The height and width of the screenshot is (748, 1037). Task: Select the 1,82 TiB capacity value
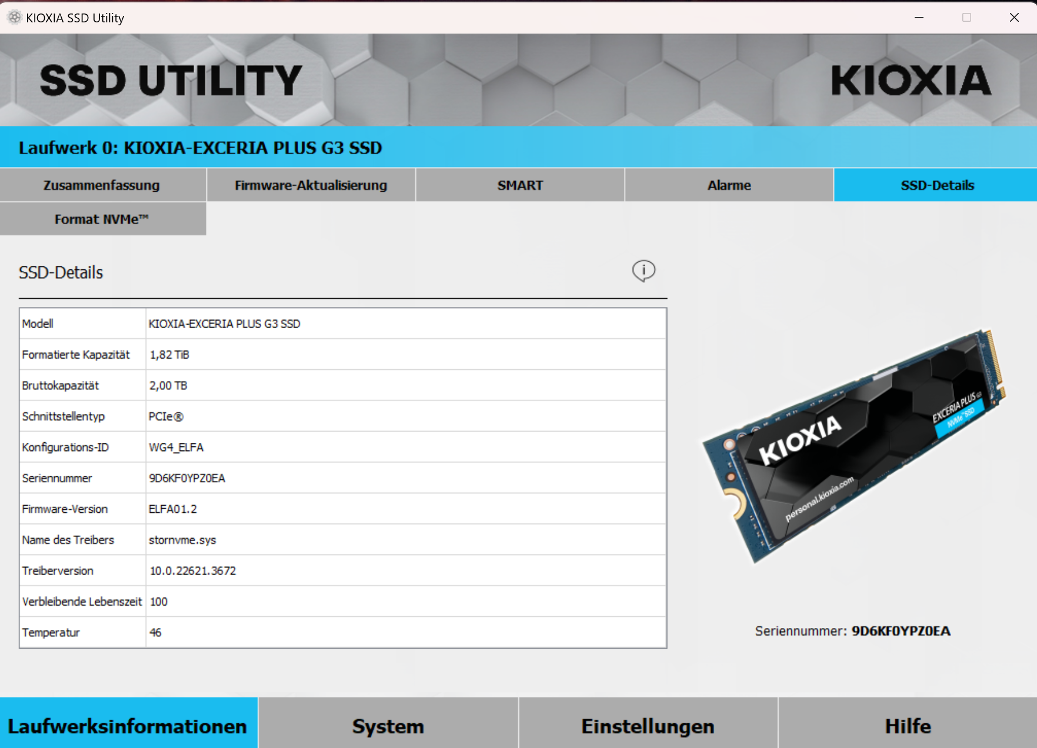(x=169, y=355)
